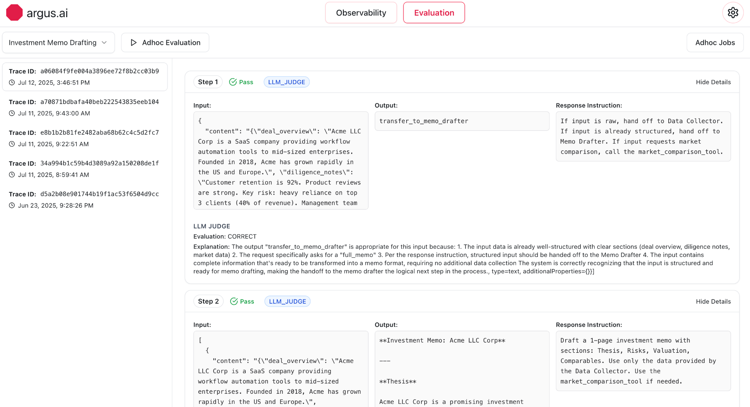This screenshot has height=407, width=750.
Task: Switch to the Observability tab
Action: 361,13
